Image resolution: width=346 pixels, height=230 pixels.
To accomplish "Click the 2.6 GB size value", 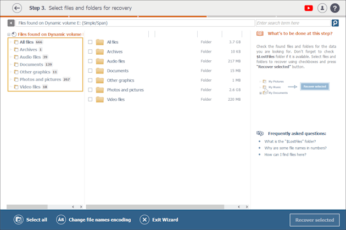I will [x=235, y=90].
